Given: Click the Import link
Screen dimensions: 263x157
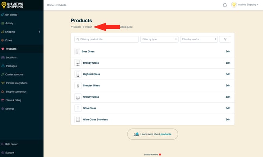Looking at the screenshot, I should click(x=88, y=27).
